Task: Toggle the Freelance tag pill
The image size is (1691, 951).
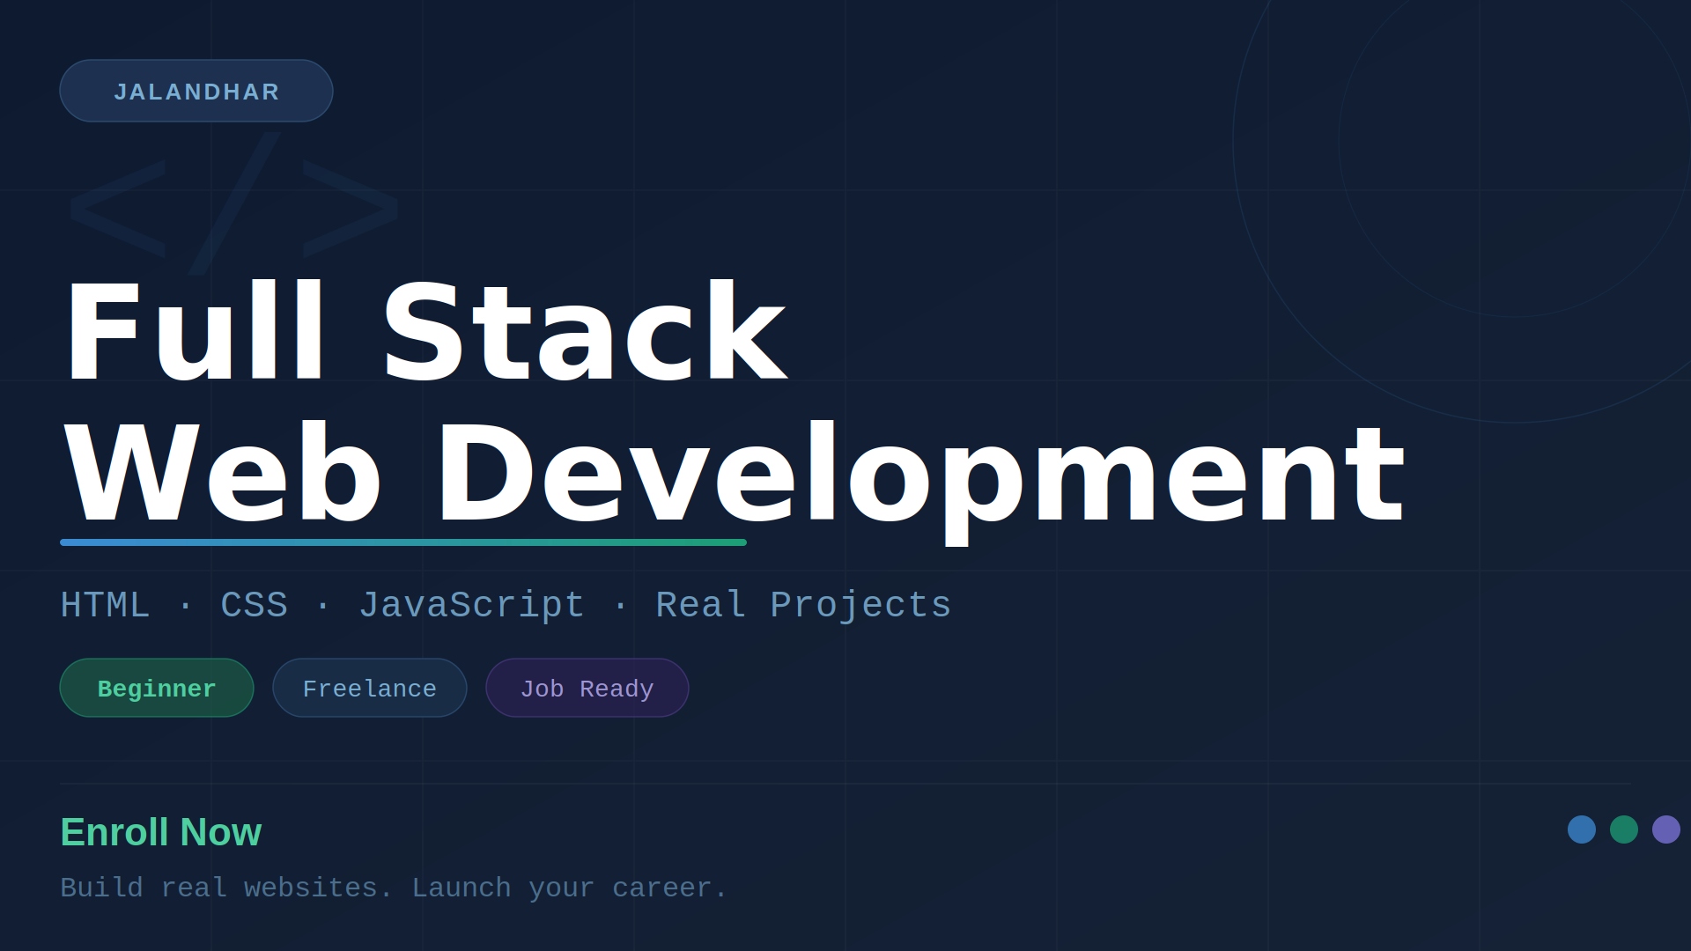Action: pyautogui.click(x=369, y=688)
